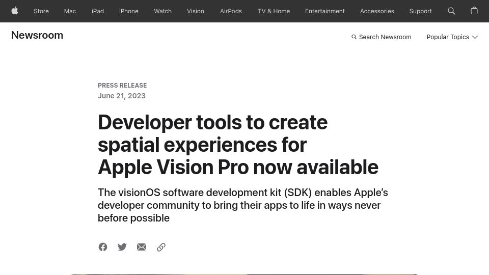Click the June 21, 2023 date
This screenshot has width=489, height=275.
tap(122, 96)
